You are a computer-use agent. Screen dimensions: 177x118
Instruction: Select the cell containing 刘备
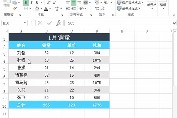click(21, 53)
